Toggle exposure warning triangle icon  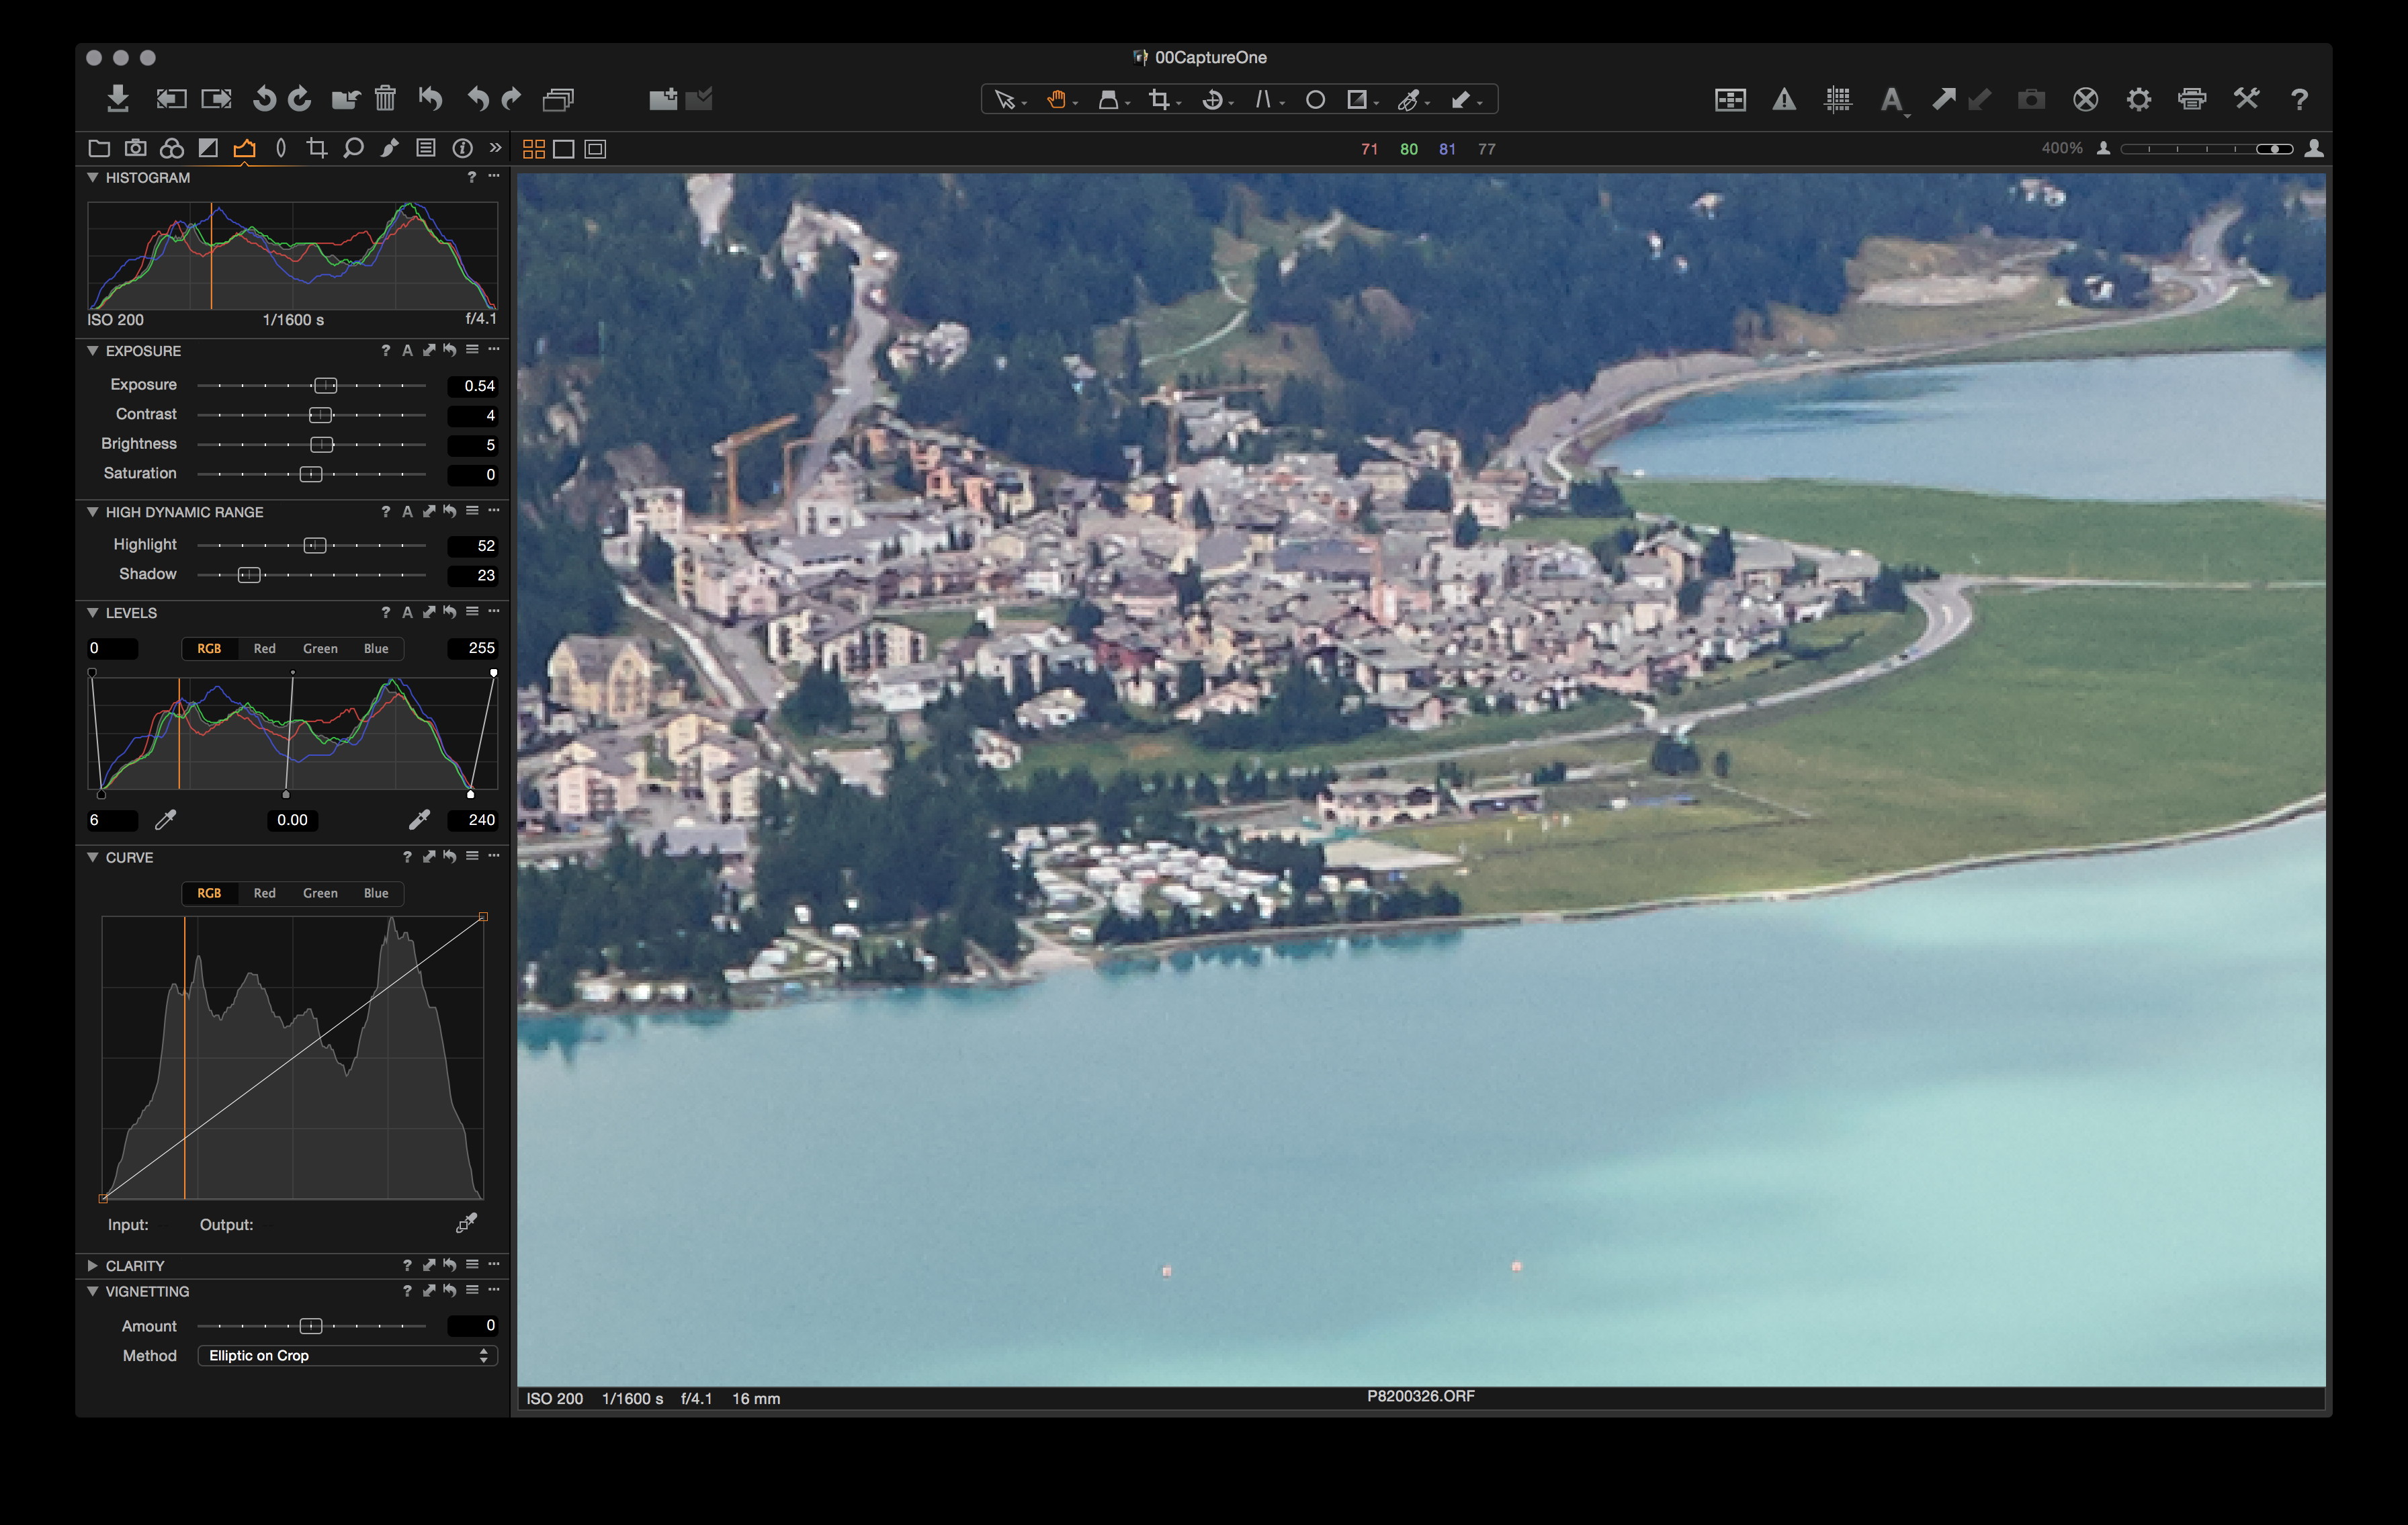tap(1784, 99)
